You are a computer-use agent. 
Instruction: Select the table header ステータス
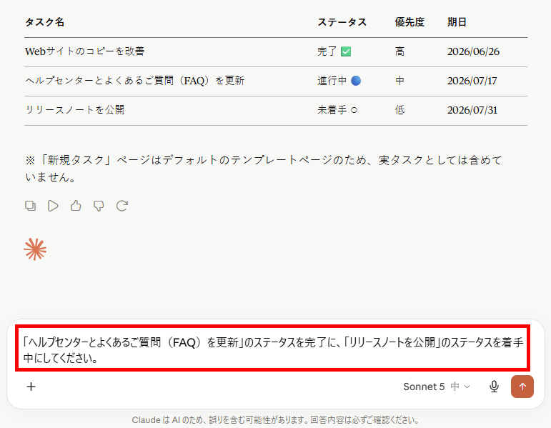pos(342,22)
